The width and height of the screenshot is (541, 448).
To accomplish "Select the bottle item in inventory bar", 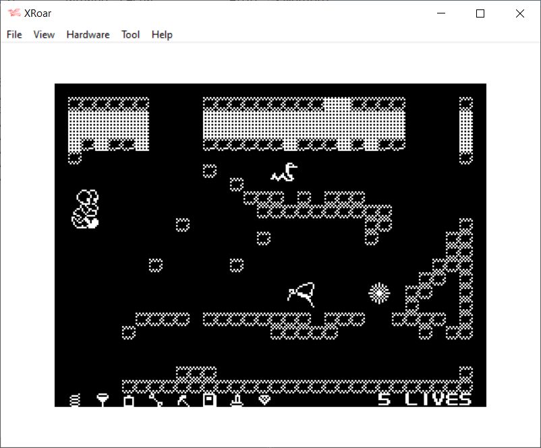I will coord(129,400).
